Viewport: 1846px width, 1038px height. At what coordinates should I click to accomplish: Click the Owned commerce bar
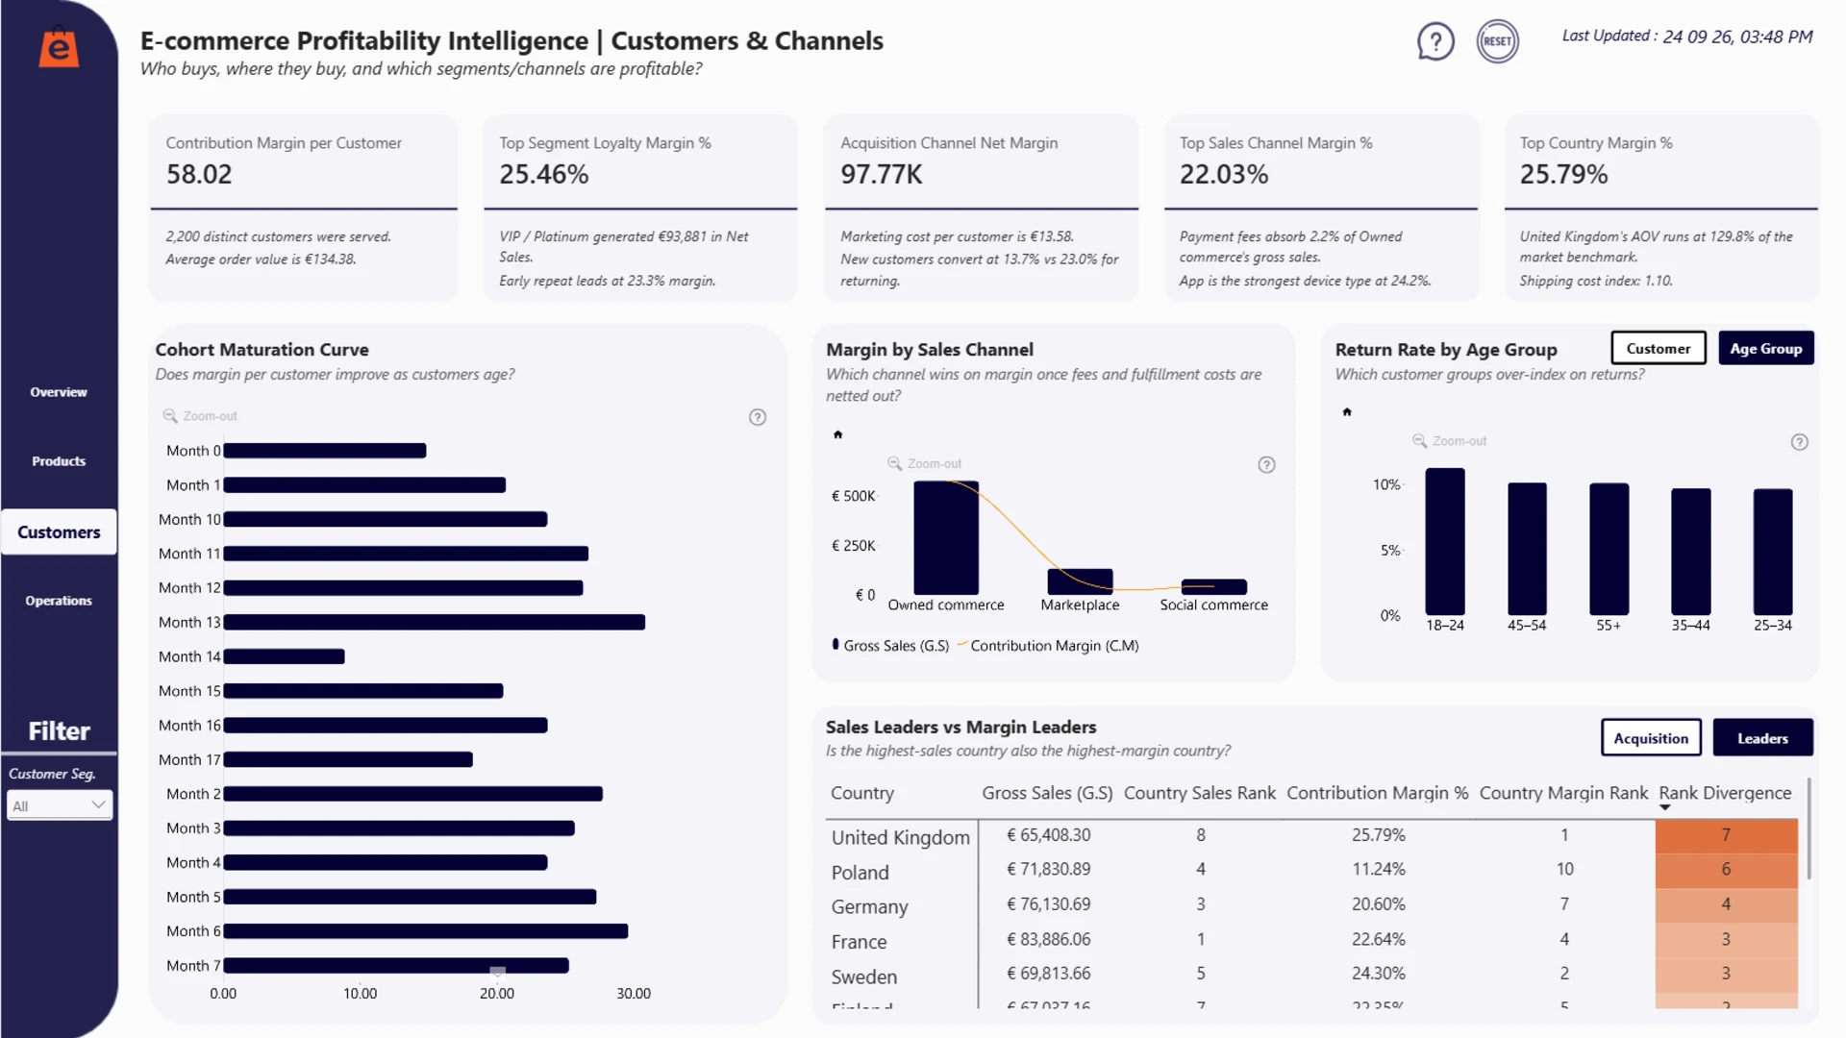pyautogui.click(x=946, y=537)
